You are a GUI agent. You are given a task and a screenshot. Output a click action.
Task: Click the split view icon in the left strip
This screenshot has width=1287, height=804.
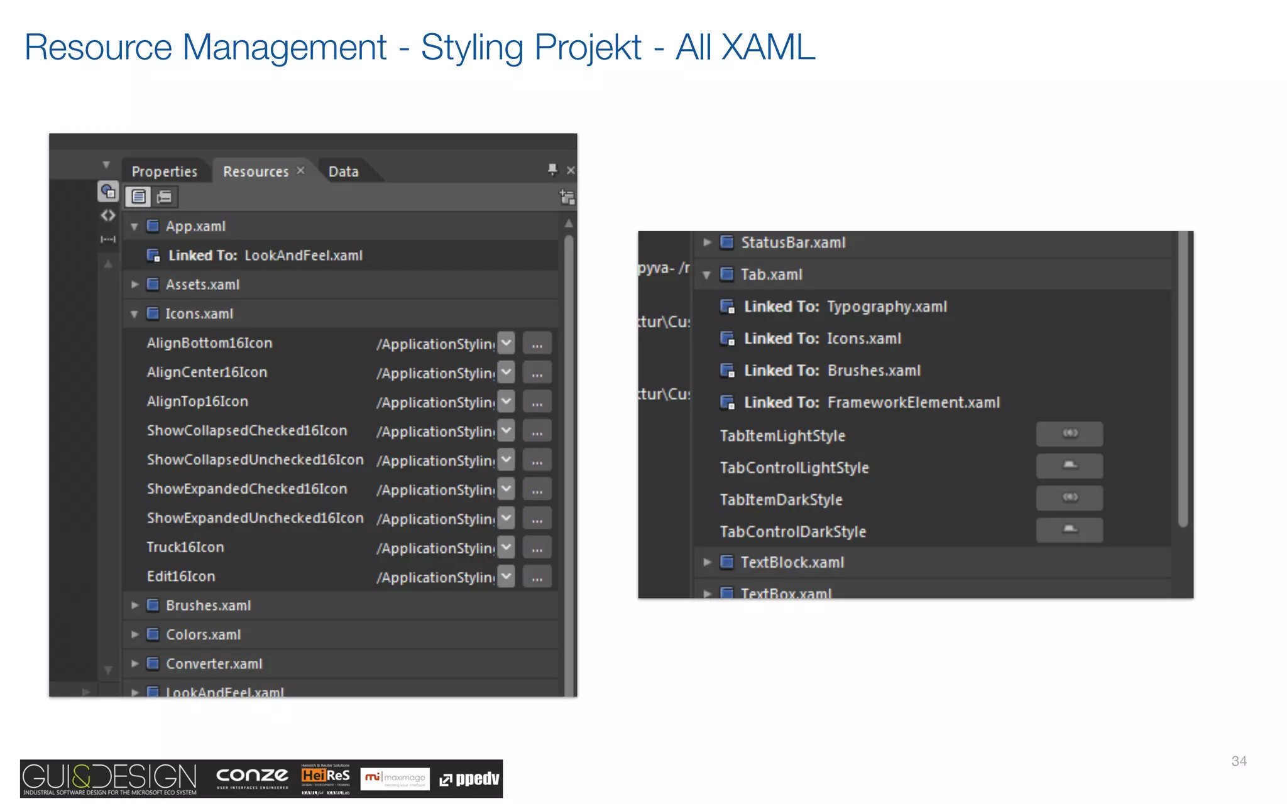tap(108, 239)
